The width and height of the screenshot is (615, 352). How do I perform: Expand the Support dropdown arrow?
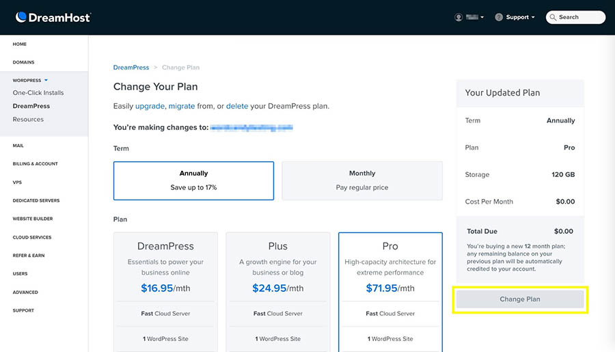point(532,17)
